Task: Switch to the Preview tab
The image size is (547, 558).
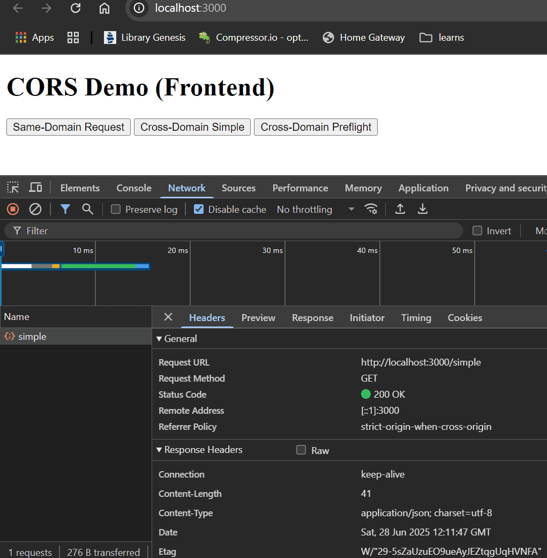Action: pyautogui.click(x=258, y=318)
